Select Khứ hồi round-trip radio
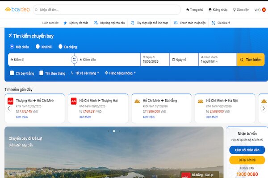 point(38,46)
